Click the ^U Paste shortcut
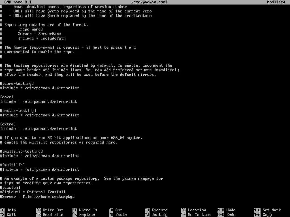Screen dimensions: 290x217 [x=118, y=215]
